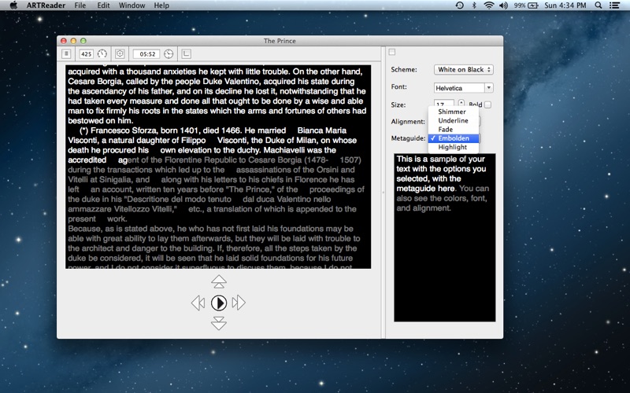Click the pane splitter handle dot
The image size is (630, 393).
click(x=384, y=193)
